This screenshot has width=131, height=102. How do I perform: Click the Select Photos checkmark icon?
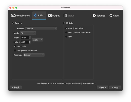pyautogui.click(x=13, y=16)
